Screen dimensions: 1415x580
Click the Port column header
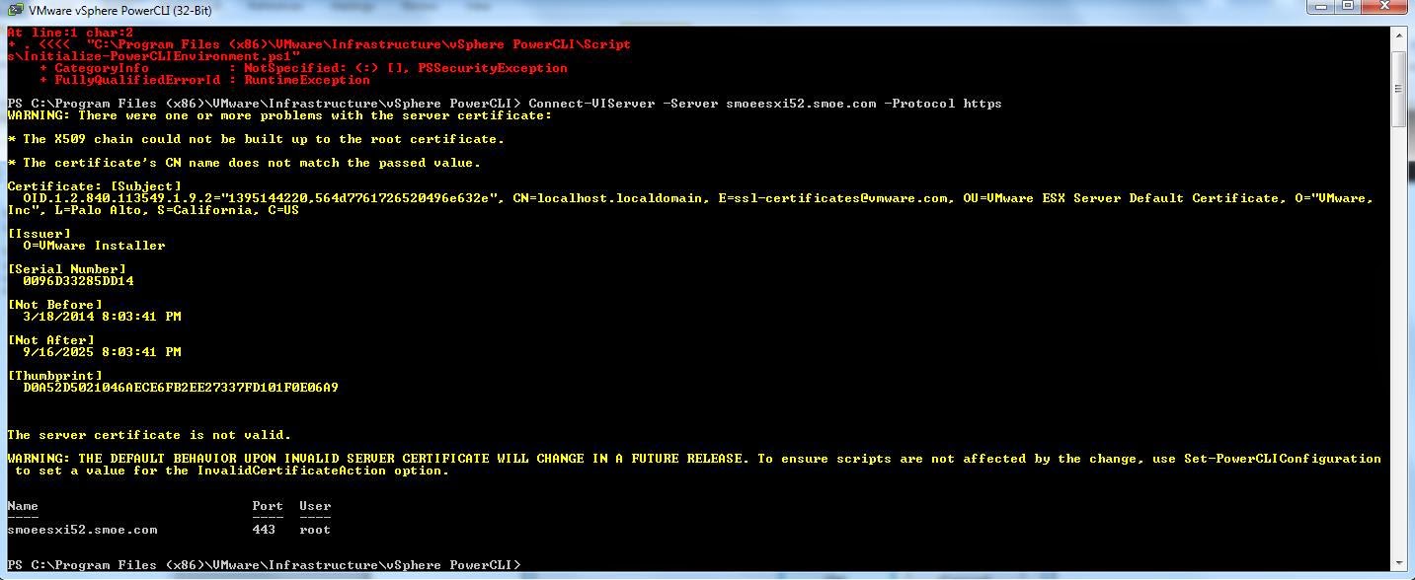pos(268,506)
